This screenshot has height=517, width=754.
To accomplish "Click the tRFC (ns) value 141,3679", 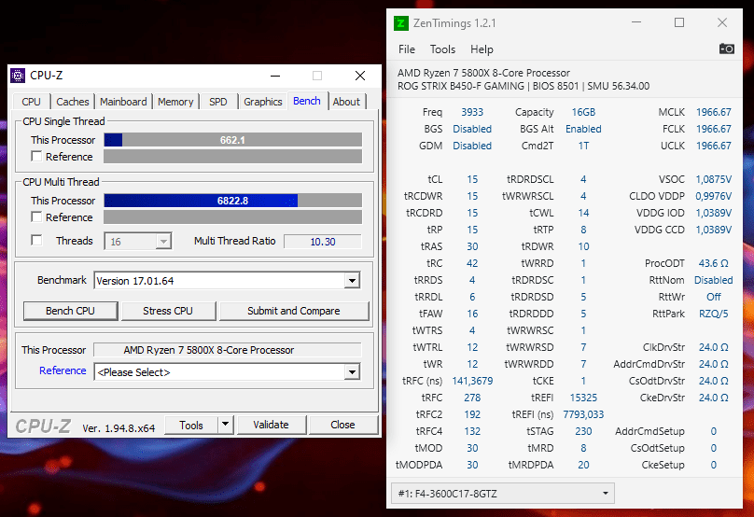I will 472,381.
